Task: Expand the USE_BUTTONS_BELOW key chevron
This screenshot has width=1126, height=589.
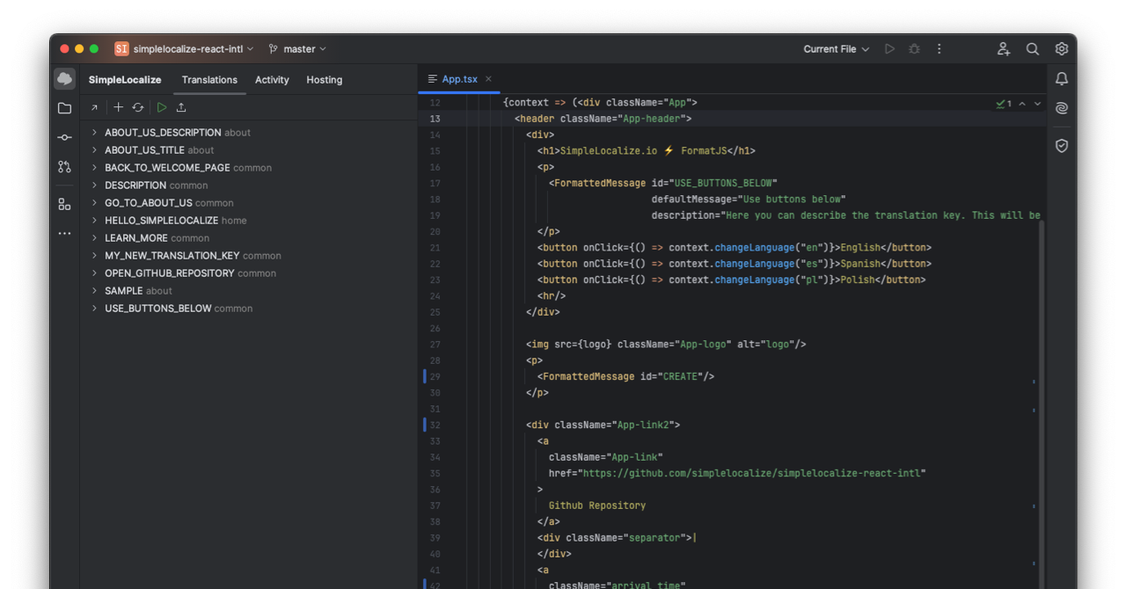Action: point(94,309)
